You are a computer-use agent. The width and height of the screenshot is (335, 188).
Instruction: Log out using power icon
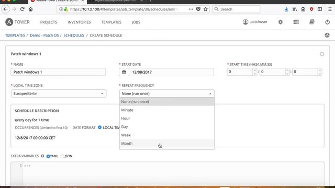pos(327,22)
